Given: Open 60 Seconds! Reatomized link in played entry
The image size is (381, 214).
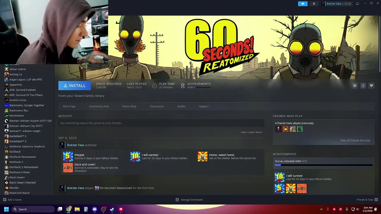Looking at the screenshot, I should point(116,188).
